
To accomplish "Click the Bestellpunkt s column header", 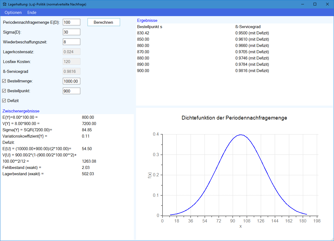I will [x=150, y=27].
